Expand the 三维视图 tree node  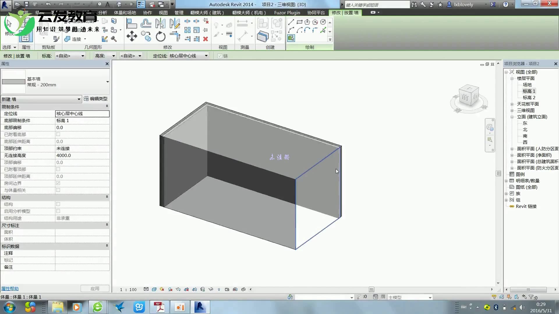click(x=512, y=110)
